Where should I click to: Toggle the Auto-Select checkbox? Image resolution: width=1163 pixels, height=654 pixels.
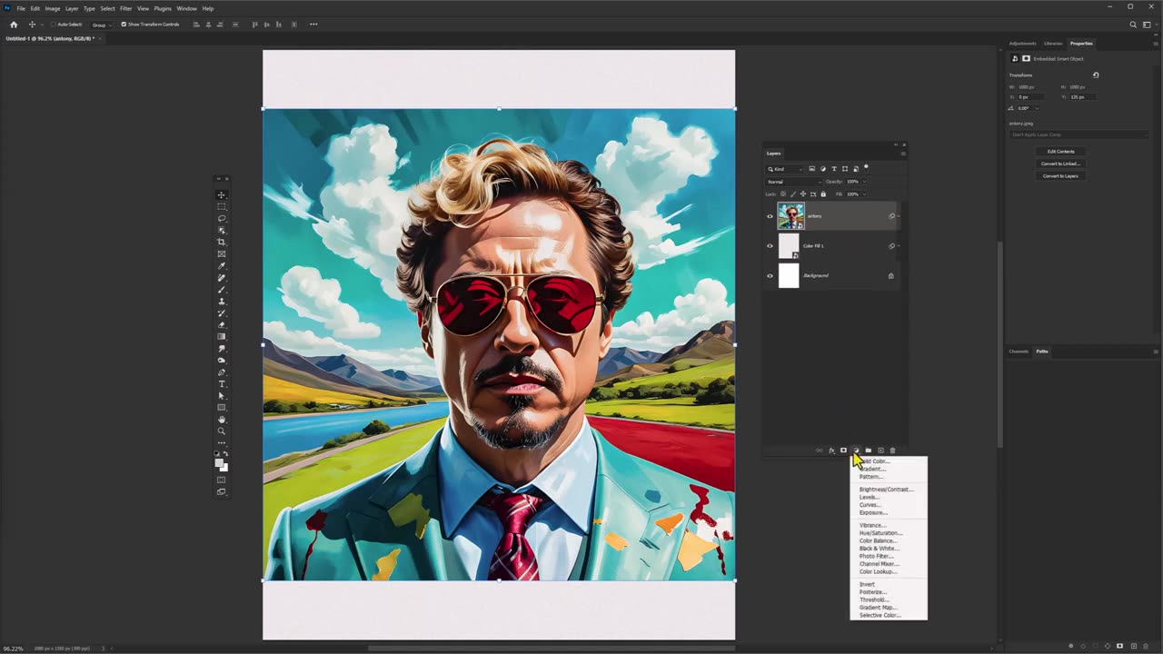click(x=52, y=25)
